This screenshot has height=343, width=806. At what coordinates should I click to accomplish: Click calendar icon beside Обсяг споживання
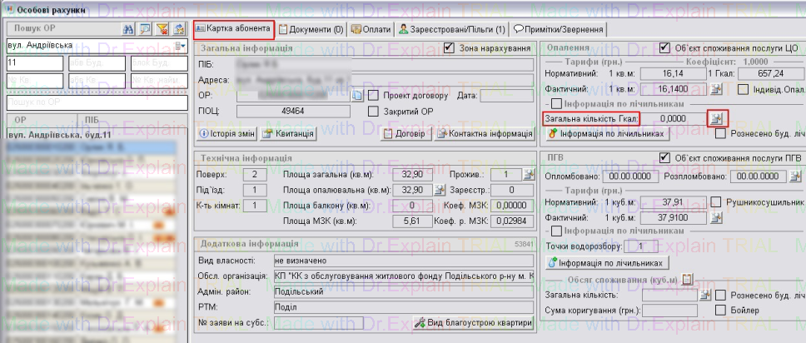pos(689,279)
